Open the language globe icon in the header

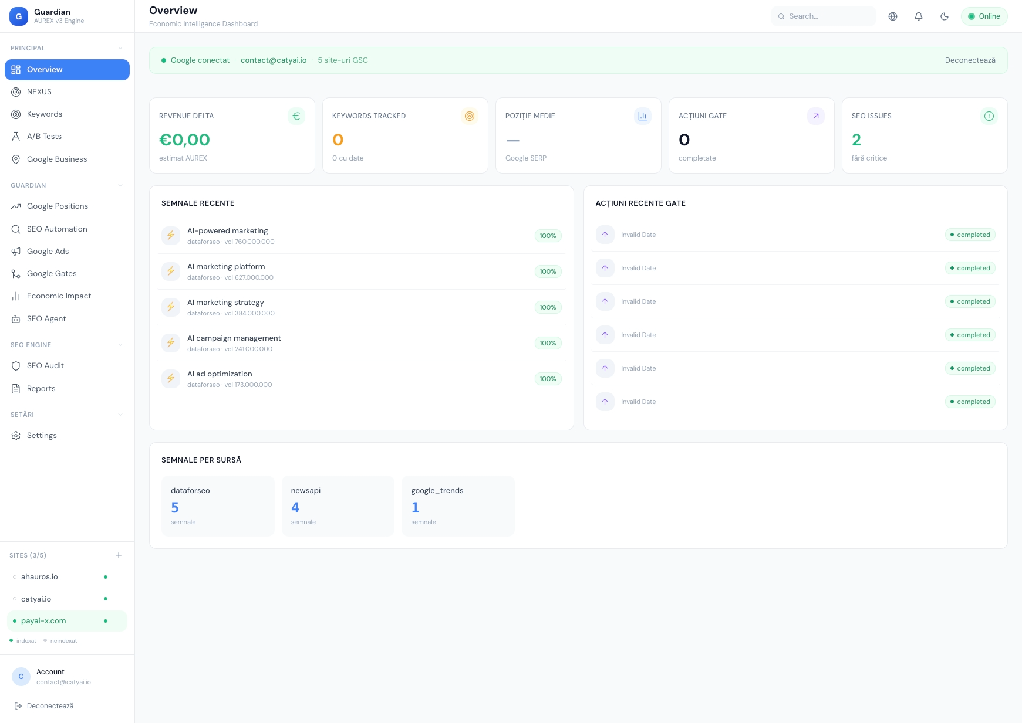pos(893,16)
